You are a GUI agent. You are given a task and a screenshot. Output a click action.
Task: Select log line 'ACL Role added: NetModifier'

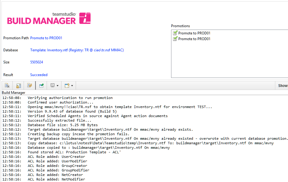tap(56, 179)
